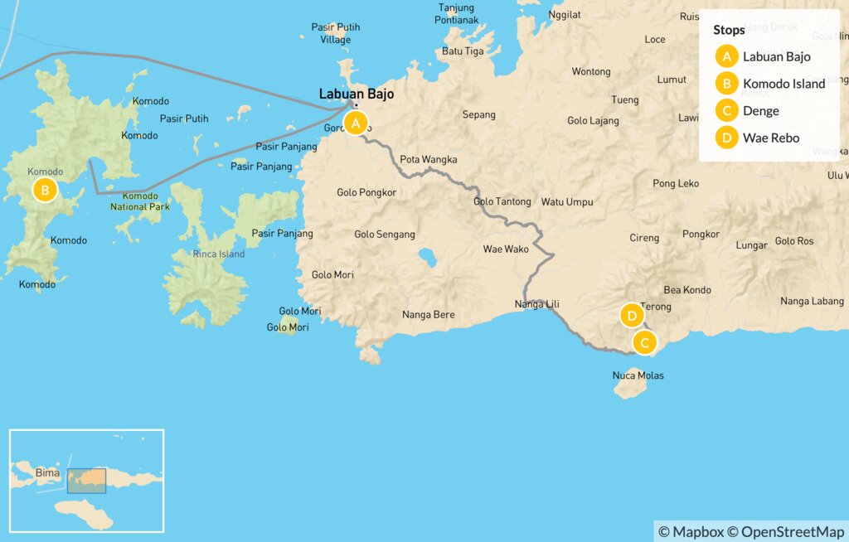The width and height of the screenshot is (849, 542).
Task: Select map marker D near Terong
Action: point(632,316)
